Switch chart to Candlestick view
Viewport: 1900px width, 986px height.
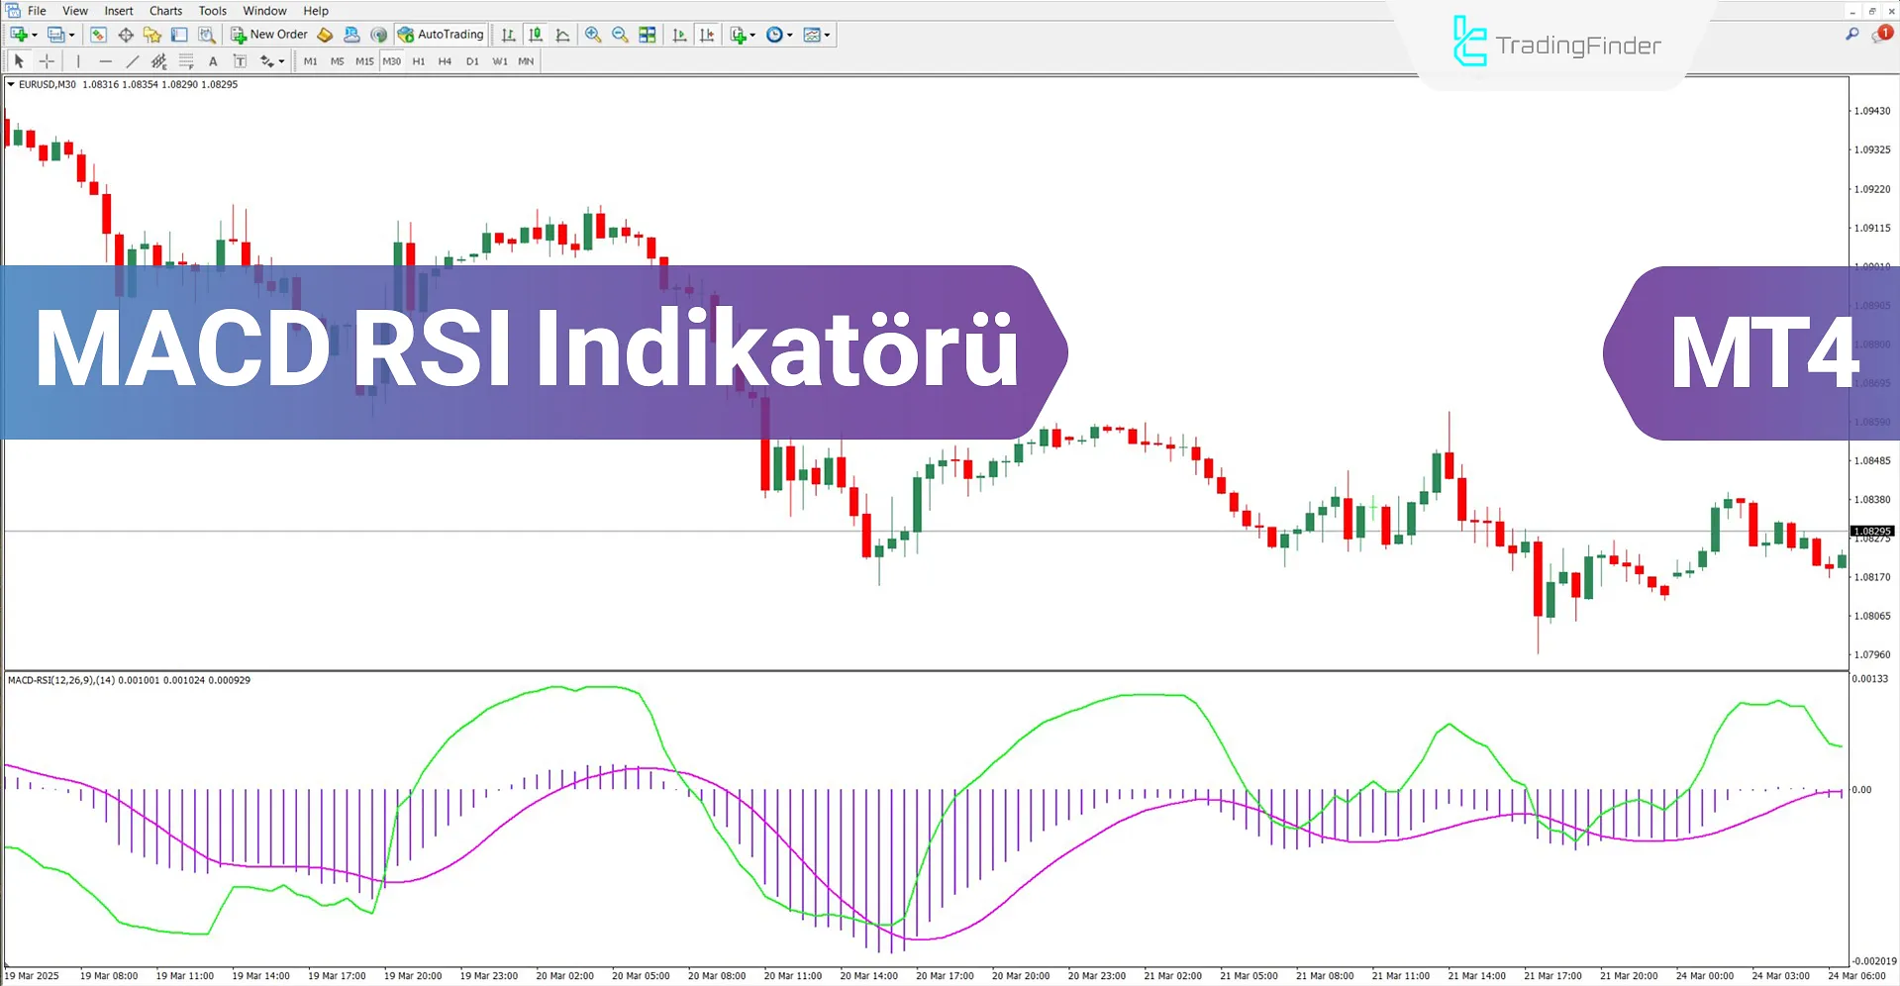pyautogui.click(x=535, y=35)
